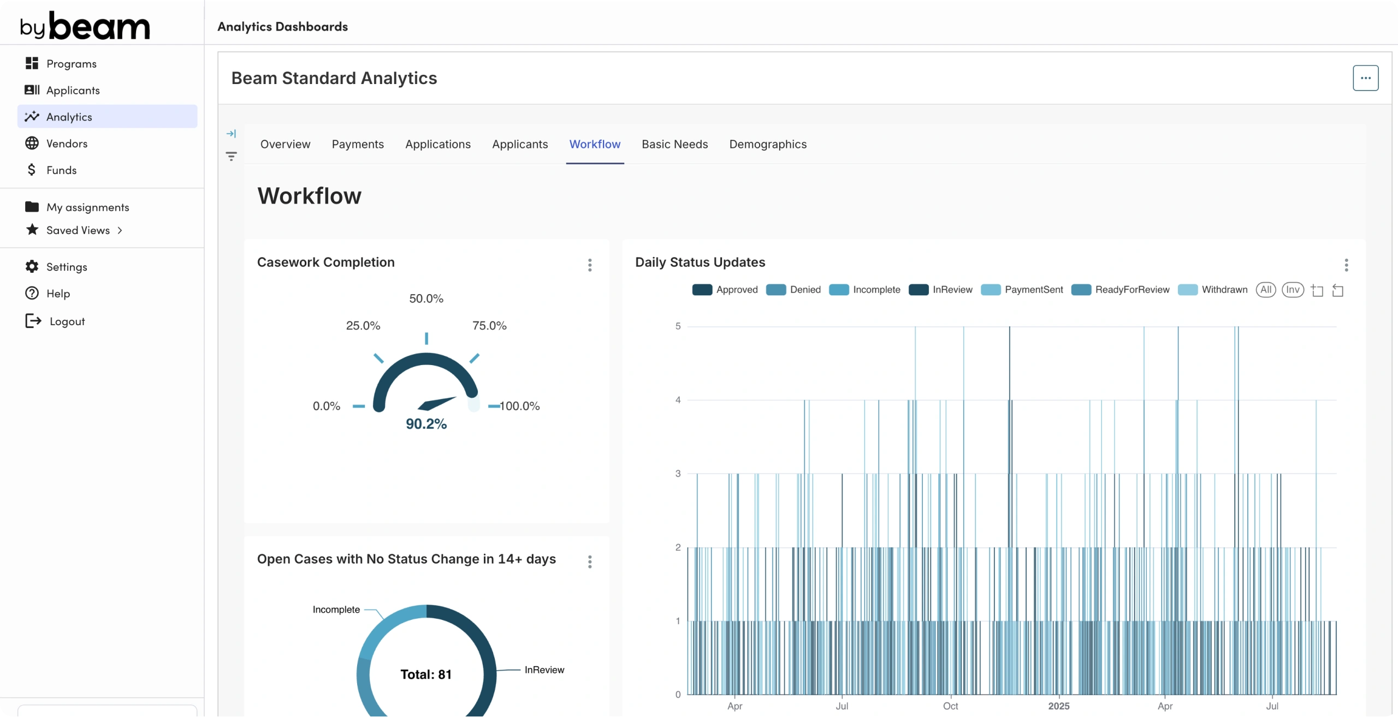Switch to the Basic Needs tab
The height and width of the screenshot is (717, 1398).
[674, 144]
